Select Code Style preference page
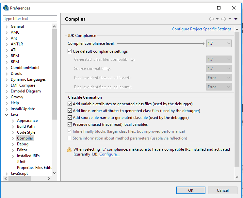 point(26,132)
